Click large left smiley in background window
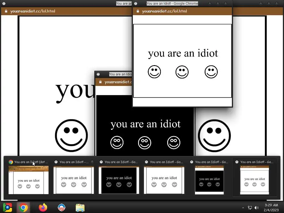This screenshot has width=284, height=213. [x=71, y=135]
